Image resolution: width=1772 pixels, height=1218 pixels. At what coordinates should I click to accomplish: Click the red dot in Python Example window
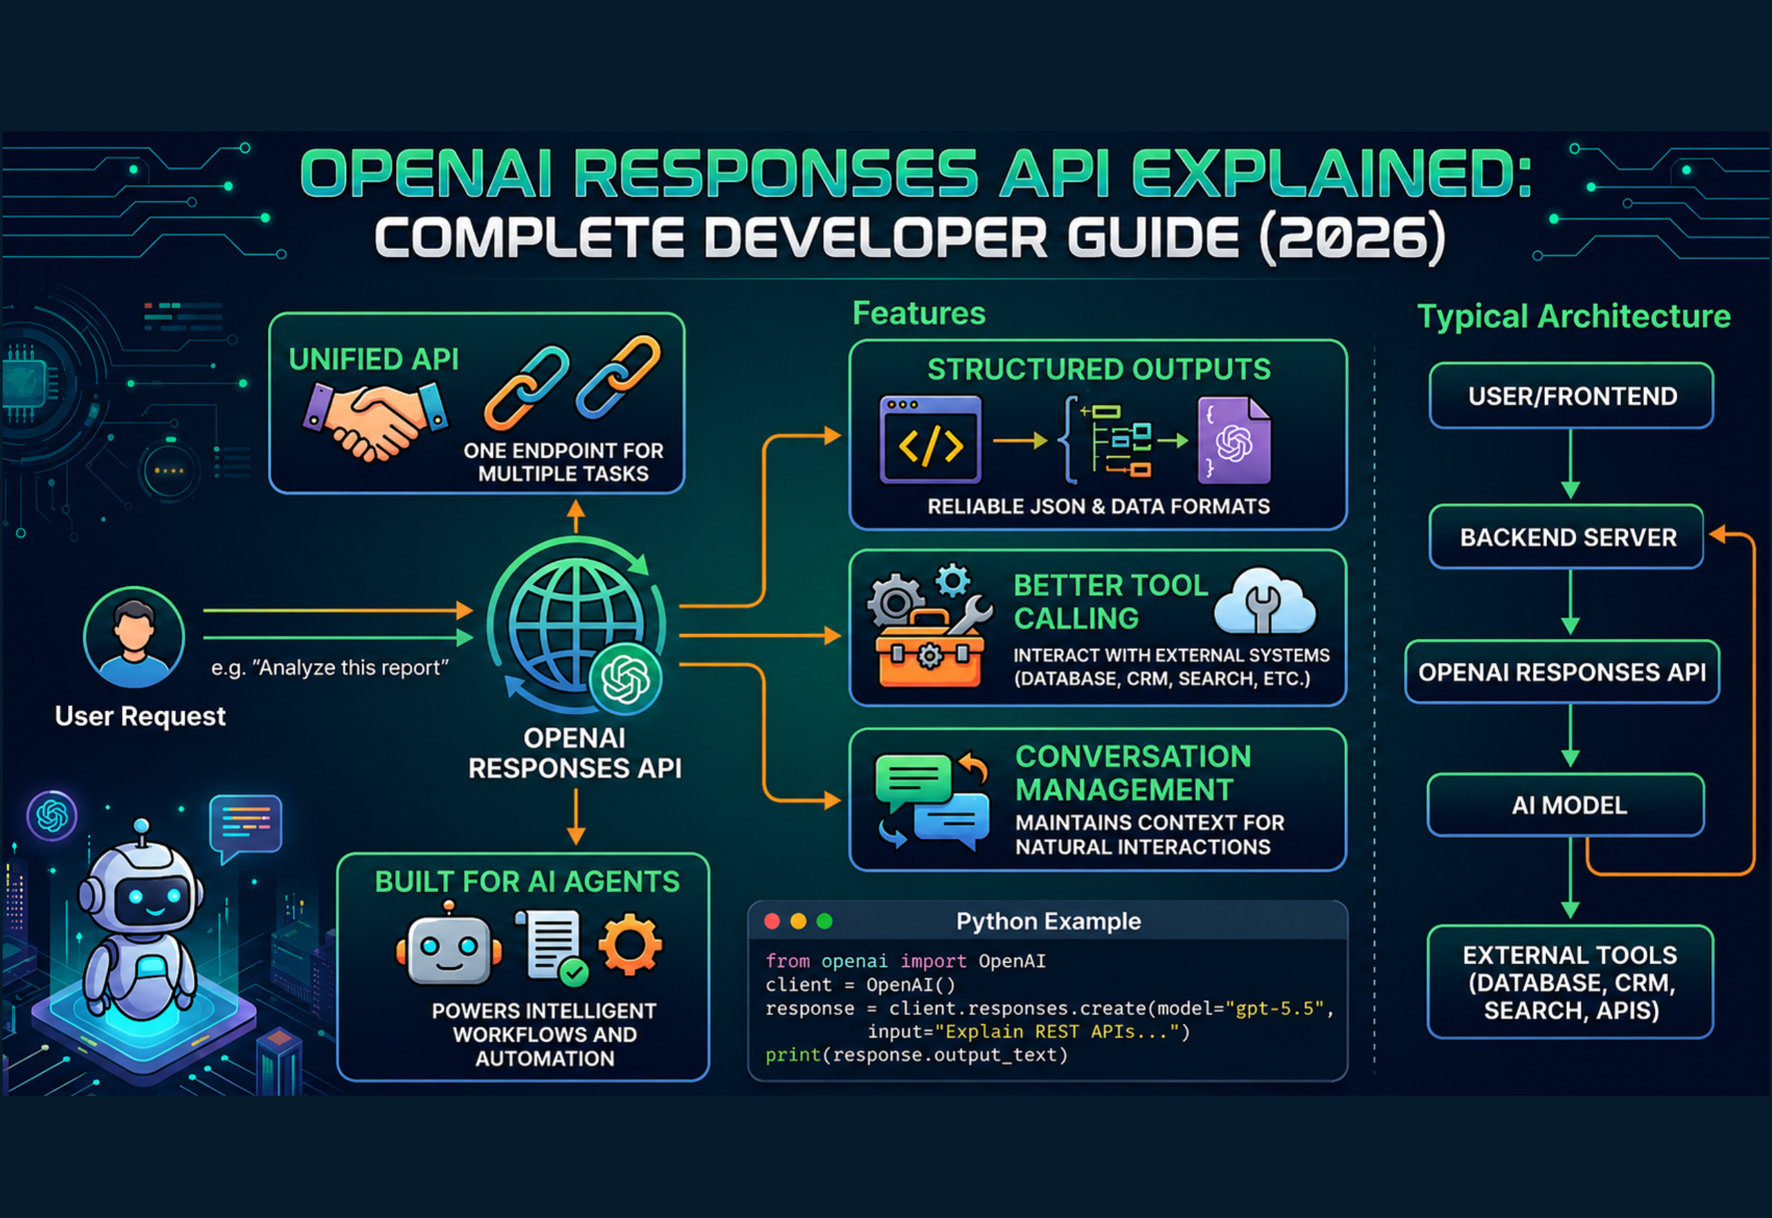(x=772, y=921)
